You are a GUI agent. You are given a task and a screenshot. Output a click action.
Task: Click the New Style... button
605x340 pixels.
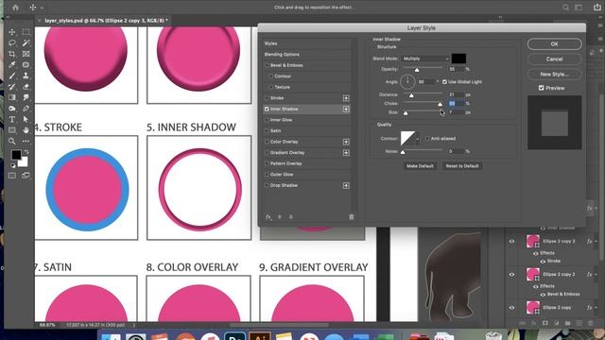click(x=555, y=74)
